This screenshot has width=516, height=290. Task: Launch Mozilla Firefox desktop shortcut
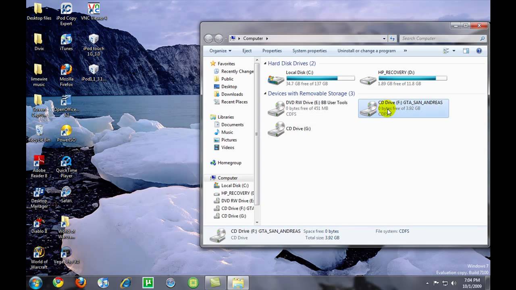(x=66, y=75)
